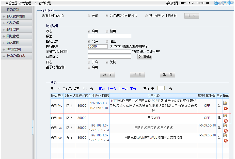Select 关闭 for access control mode
235x159 pixels.
[x=89, y=16]
